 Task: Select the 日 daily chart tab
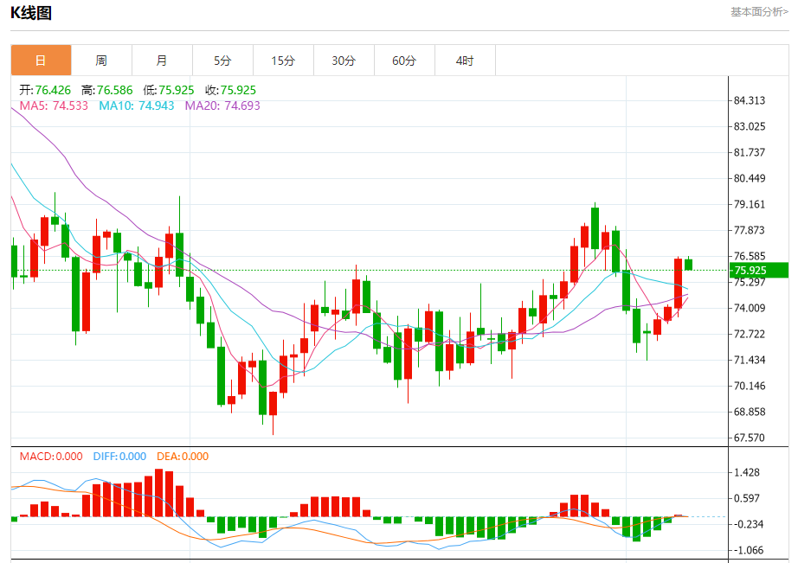(41, 61)
